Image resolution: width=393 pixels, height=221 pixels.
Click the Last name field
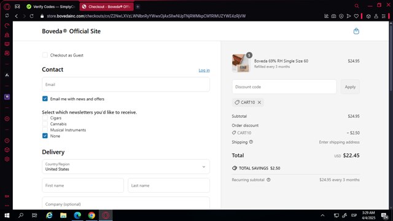pos(169,185)
